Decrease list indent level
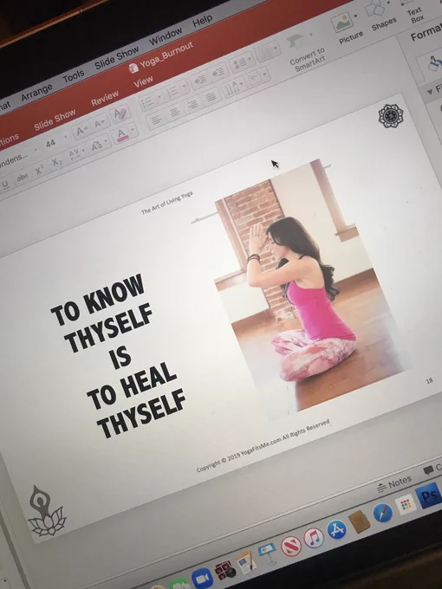 [199, 80]
